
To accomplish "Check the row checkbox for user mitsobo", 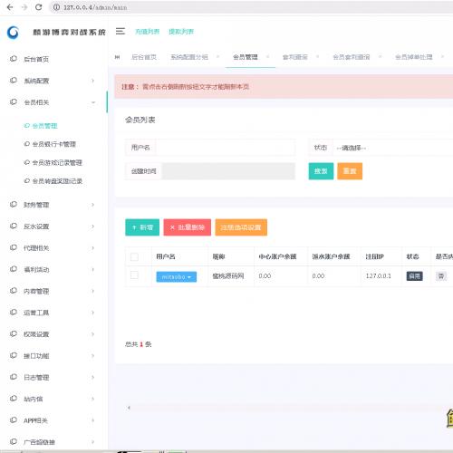I will point(134,275).
